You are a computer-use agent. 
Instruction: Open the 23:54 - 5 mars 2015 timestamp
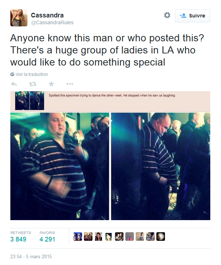point(31,256)
